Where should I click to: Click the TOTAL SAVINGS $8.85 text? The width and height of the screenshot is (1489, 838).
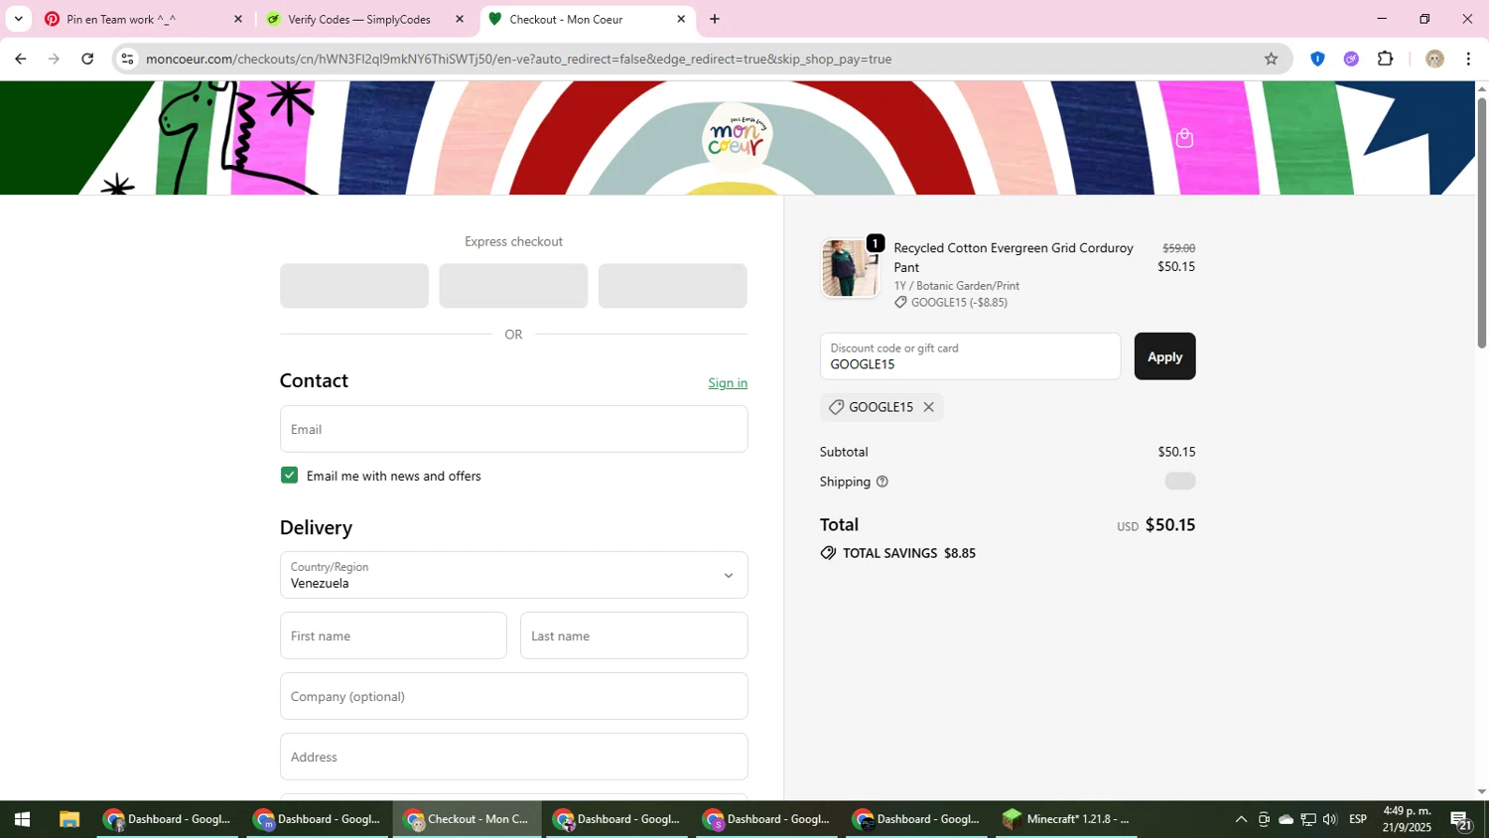click(909, 553)
